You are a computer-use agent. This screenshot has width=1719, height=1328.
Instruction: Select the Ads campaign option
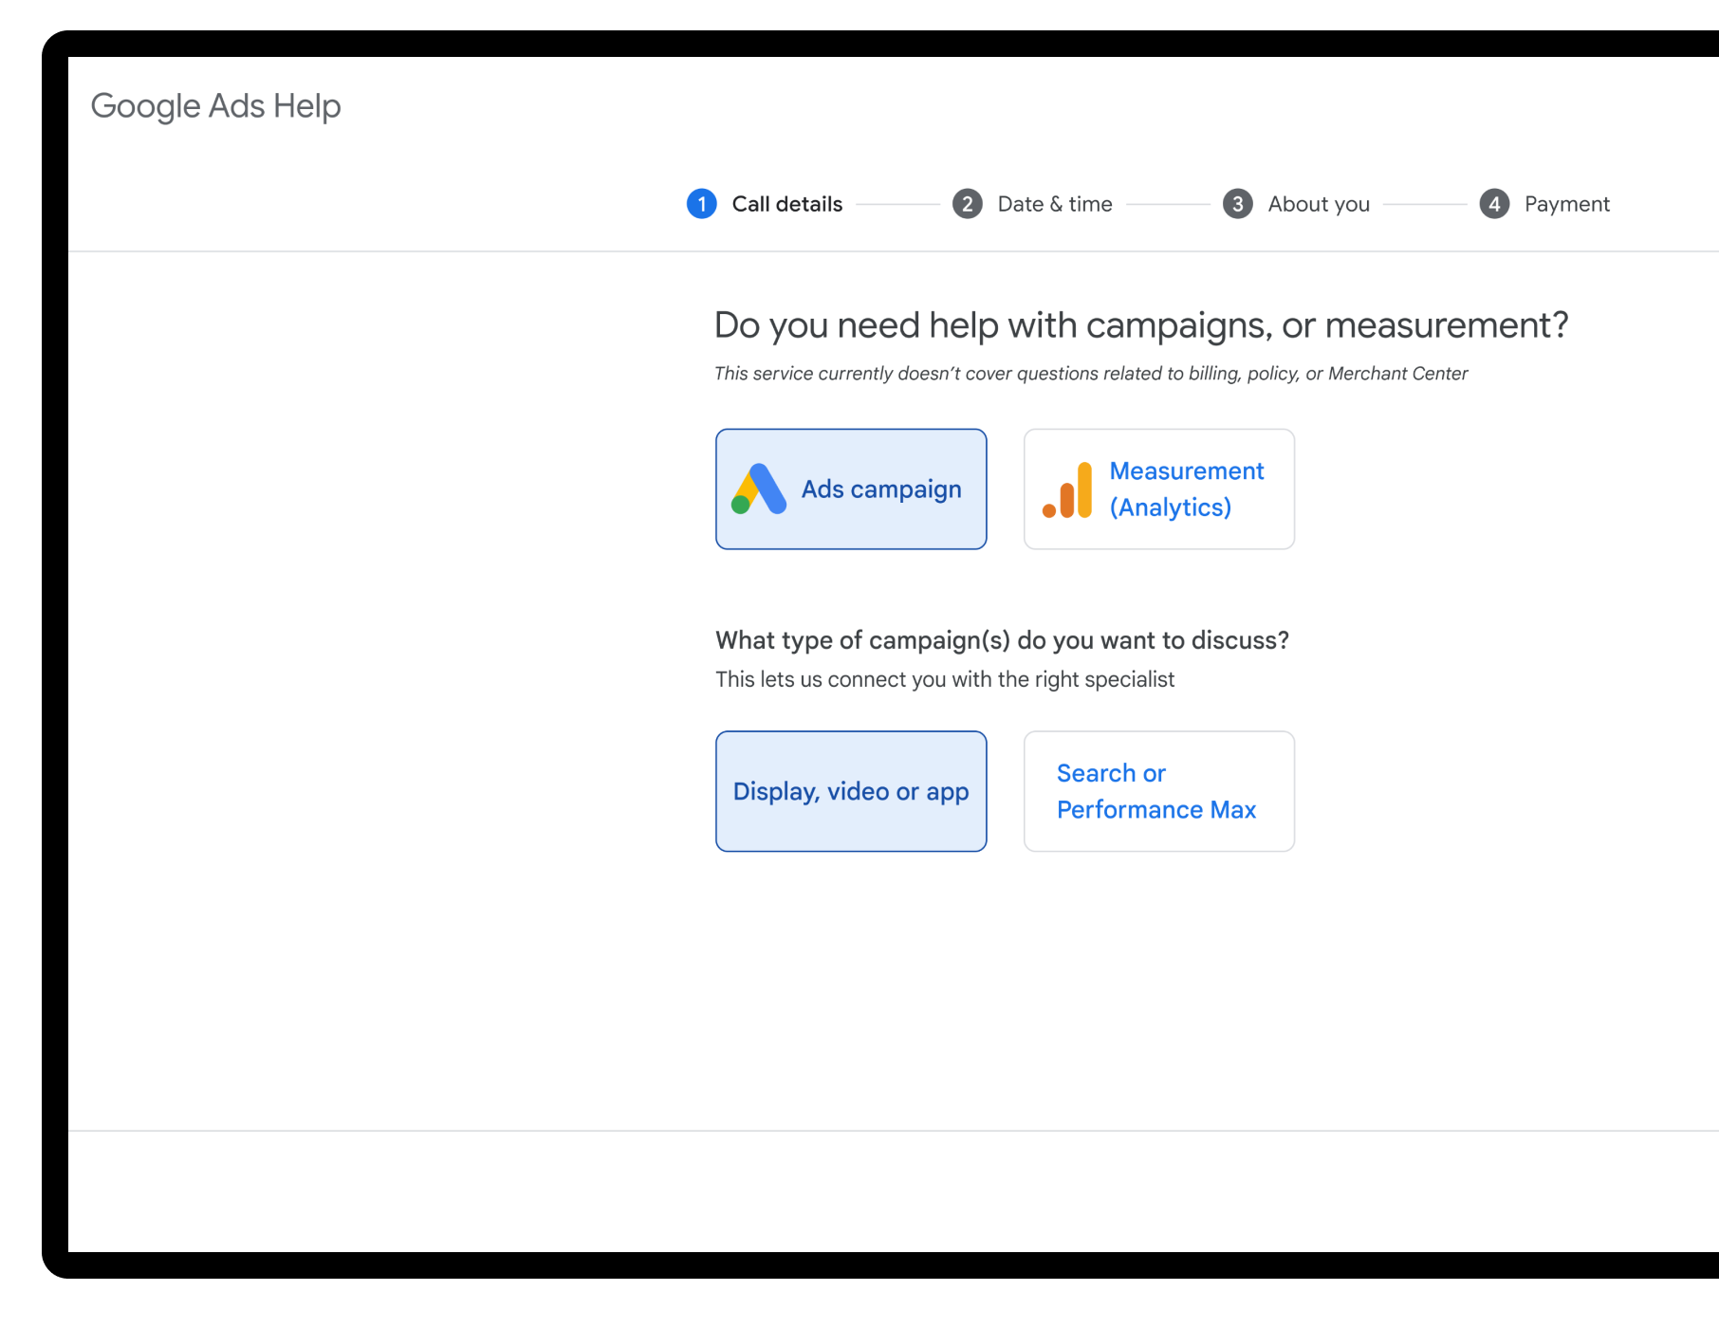(851, 489)
